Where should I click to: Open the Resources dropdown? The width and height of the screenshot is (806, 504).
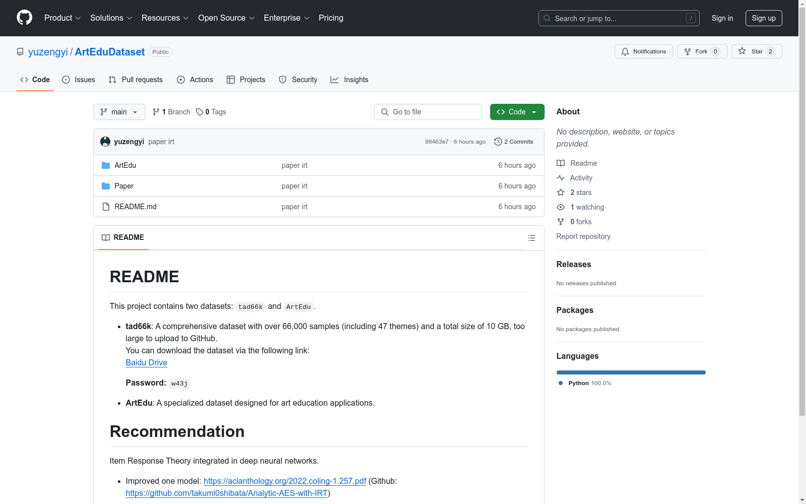[165, 18]
